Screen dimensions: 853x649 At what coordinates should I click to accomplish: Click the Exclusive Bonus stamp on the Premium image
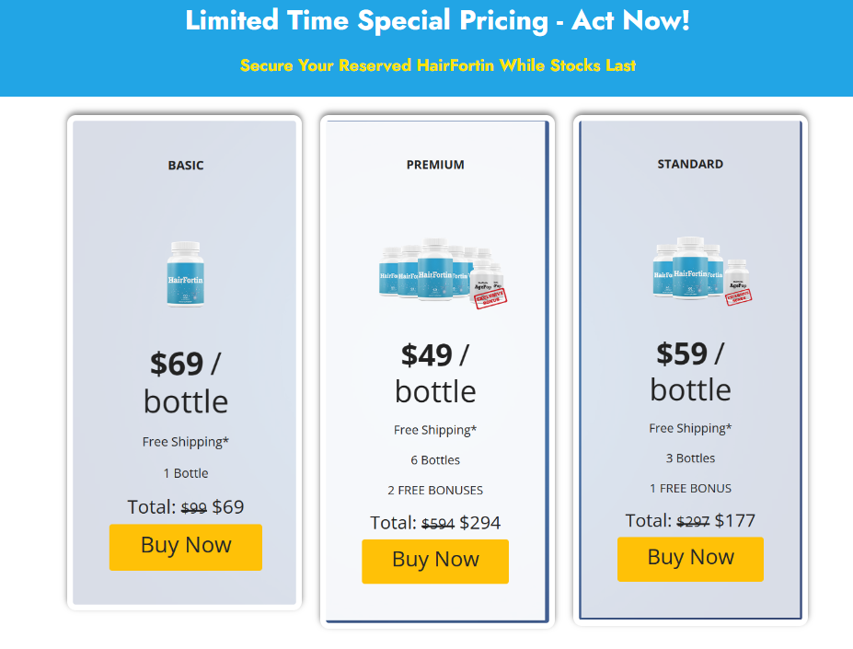pyautogui.click(x=490, y=298)
